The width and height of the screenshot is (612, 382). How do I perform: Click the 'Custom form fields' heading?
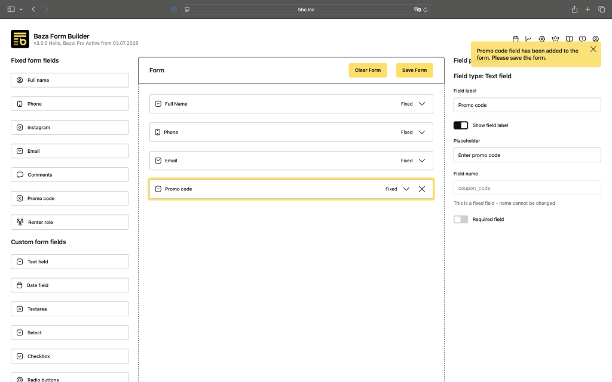point(38,242)
